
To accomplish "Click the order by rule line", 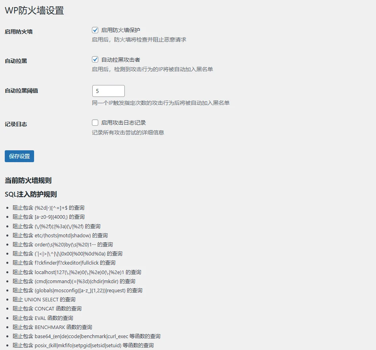I will pos(63,244).
